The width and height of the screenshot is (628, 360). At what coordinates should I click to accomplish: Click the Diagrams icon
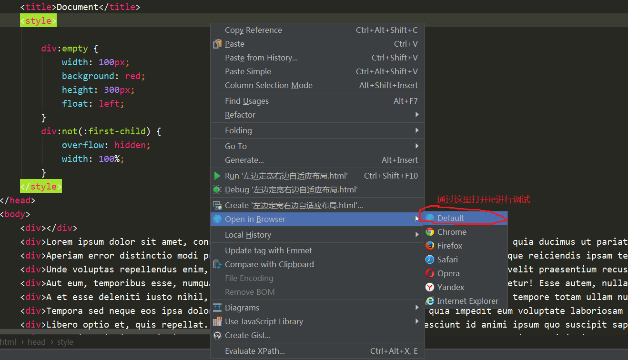coord(217,308)
